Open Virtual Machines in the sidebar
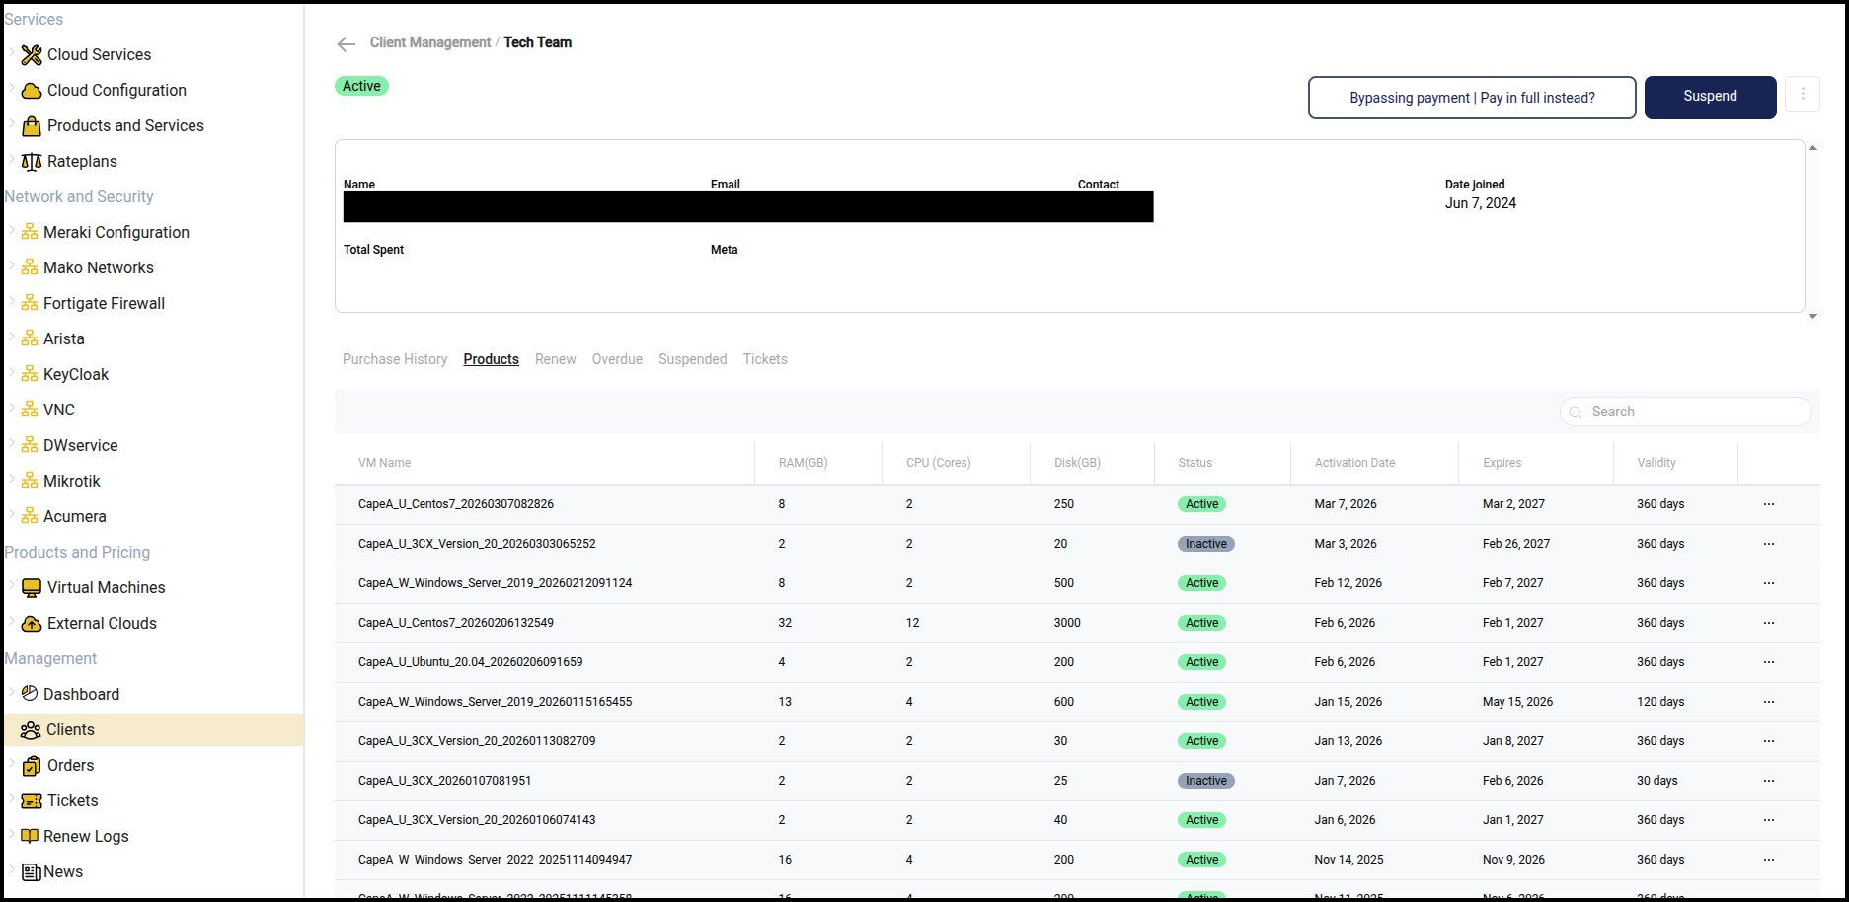 (107, 588)
